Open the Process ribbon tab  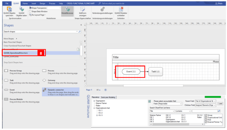[52, 3]
